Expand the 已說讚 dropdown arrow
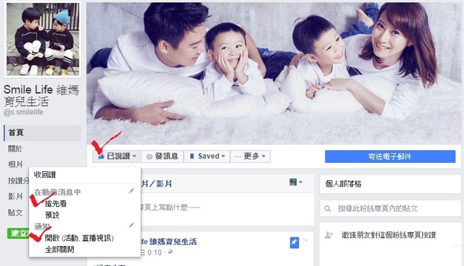Image resolution: width=464 pixels, height=266 pixels. pyautogui.click(x=135, y=156)
